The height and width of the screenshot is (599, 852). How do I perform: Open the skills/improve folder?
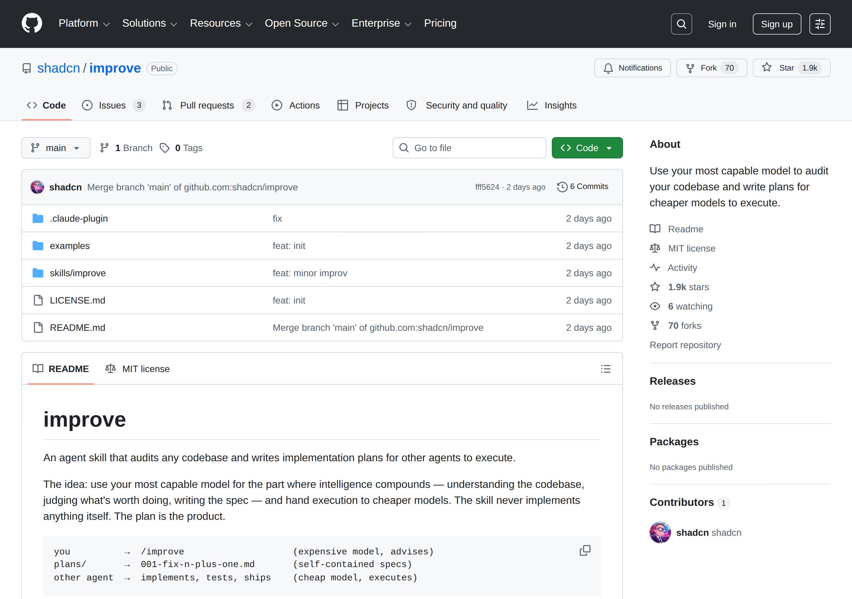coord(78,273)
